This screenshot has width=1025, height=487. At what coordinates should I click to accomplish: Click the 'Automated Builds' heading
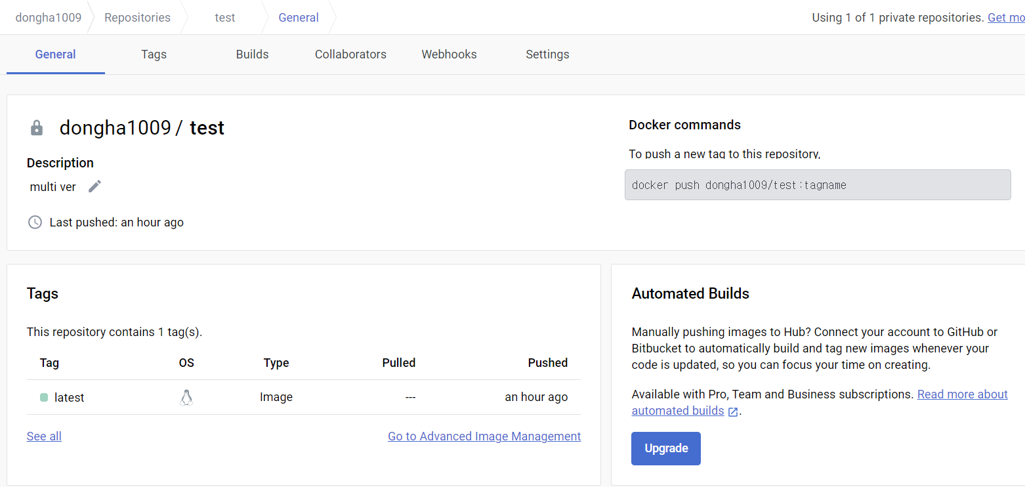690,293
